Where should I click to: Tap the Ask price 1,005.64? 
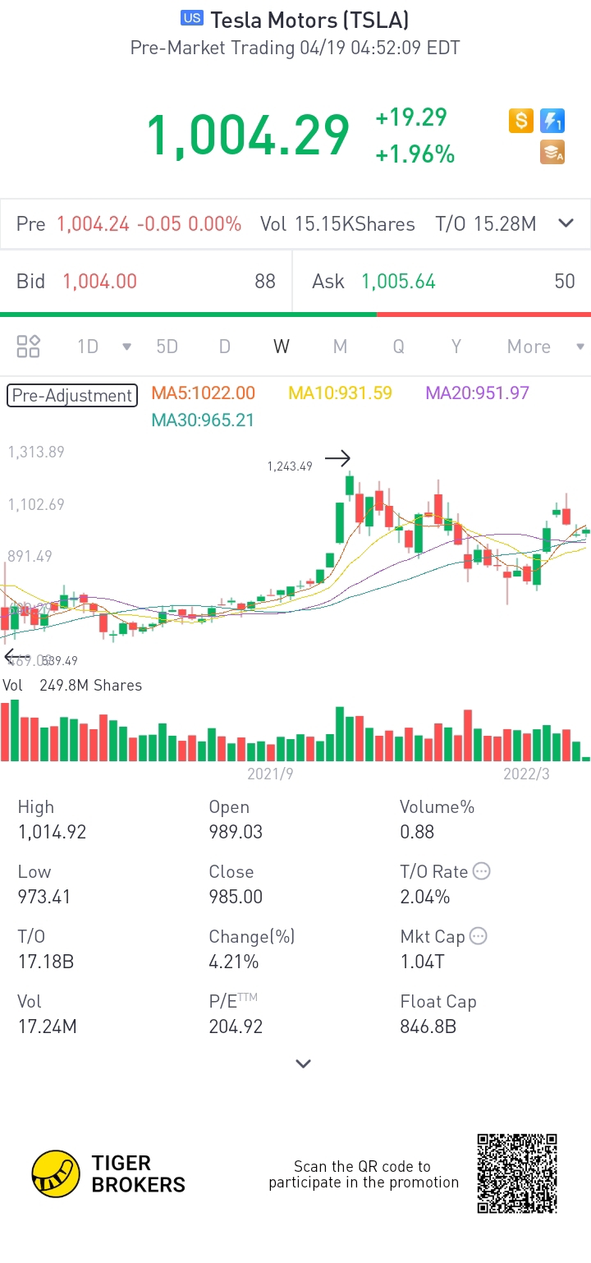click(x=398, y=282)
